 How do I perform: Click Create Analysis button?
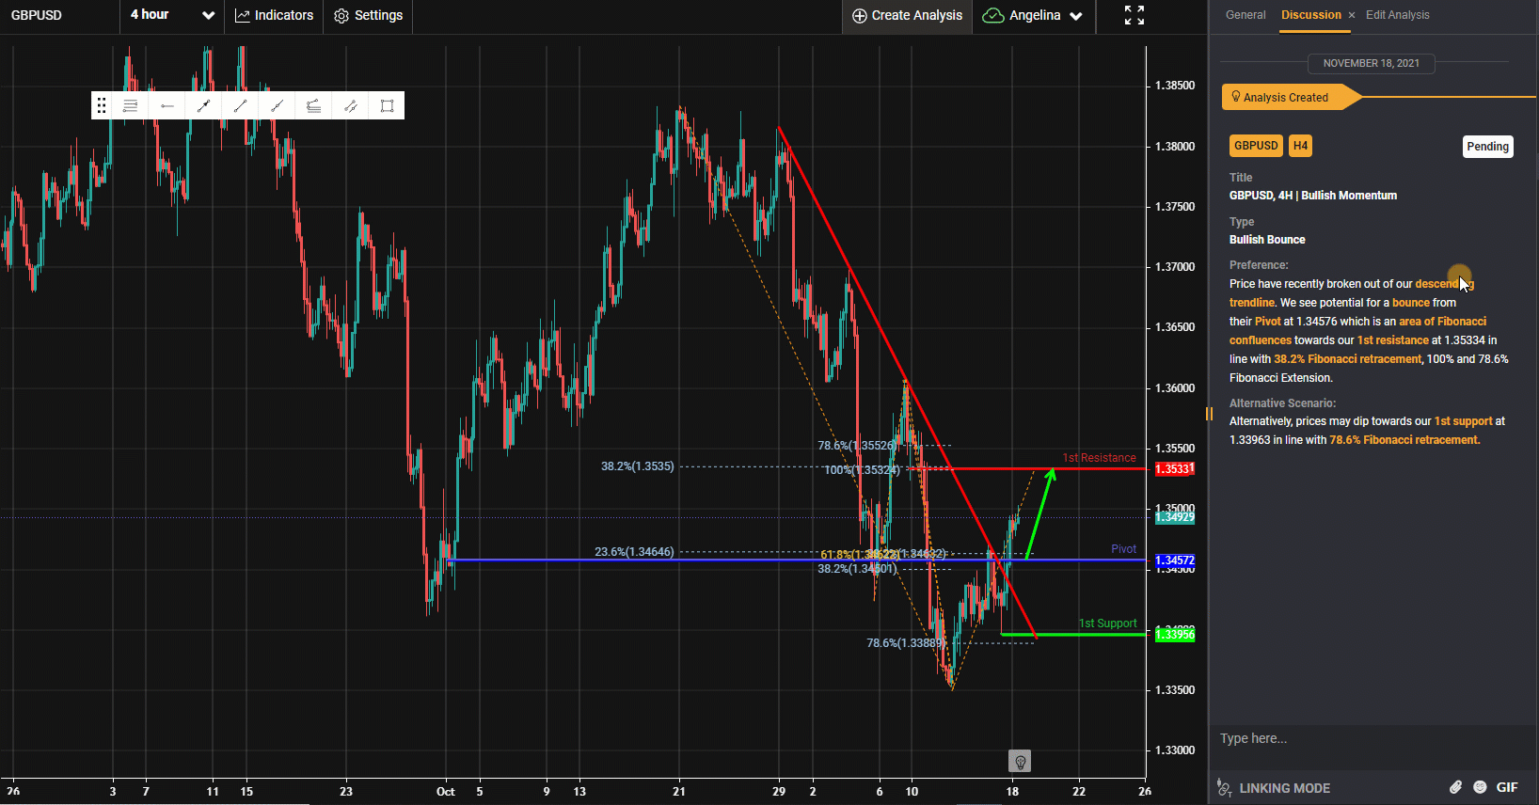[x=907, y=15]
